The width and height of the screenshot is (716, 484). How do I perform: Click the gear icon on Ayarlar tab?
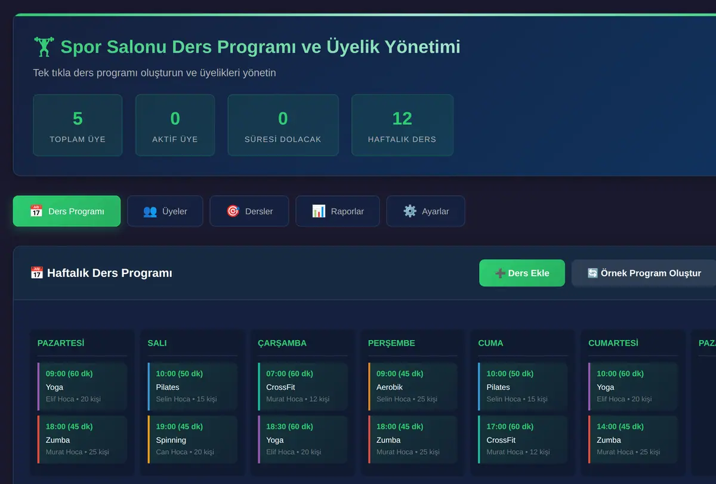click(x=410, y=211)
